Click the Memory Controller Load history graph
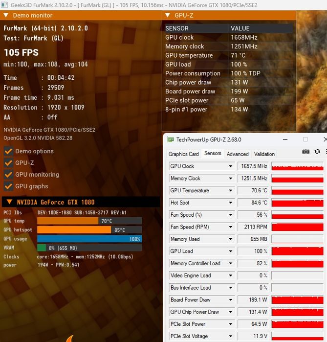This screenshot has width=327, height=342. [298, 264]
